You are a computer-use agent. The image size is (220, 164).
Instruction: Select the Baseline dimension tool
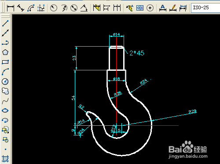(x=106, y=8)
